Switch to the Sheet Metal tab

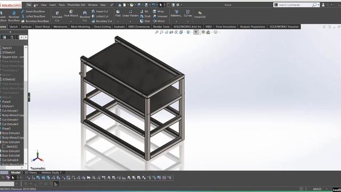click(x=42, y=27)
